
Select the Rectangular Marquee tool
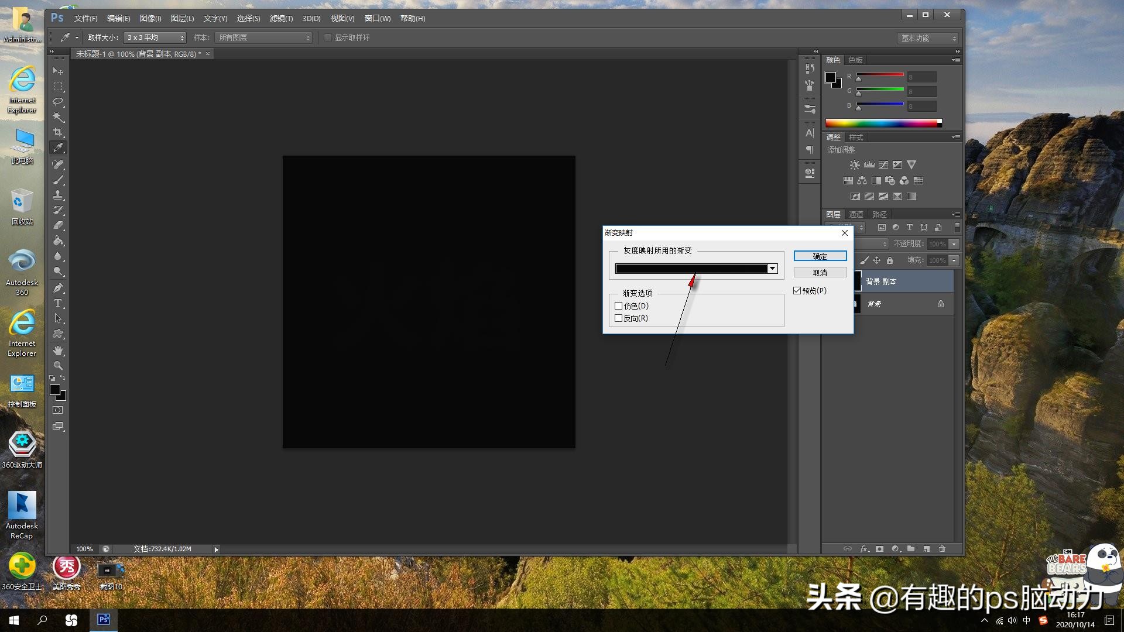coord(58,87)
